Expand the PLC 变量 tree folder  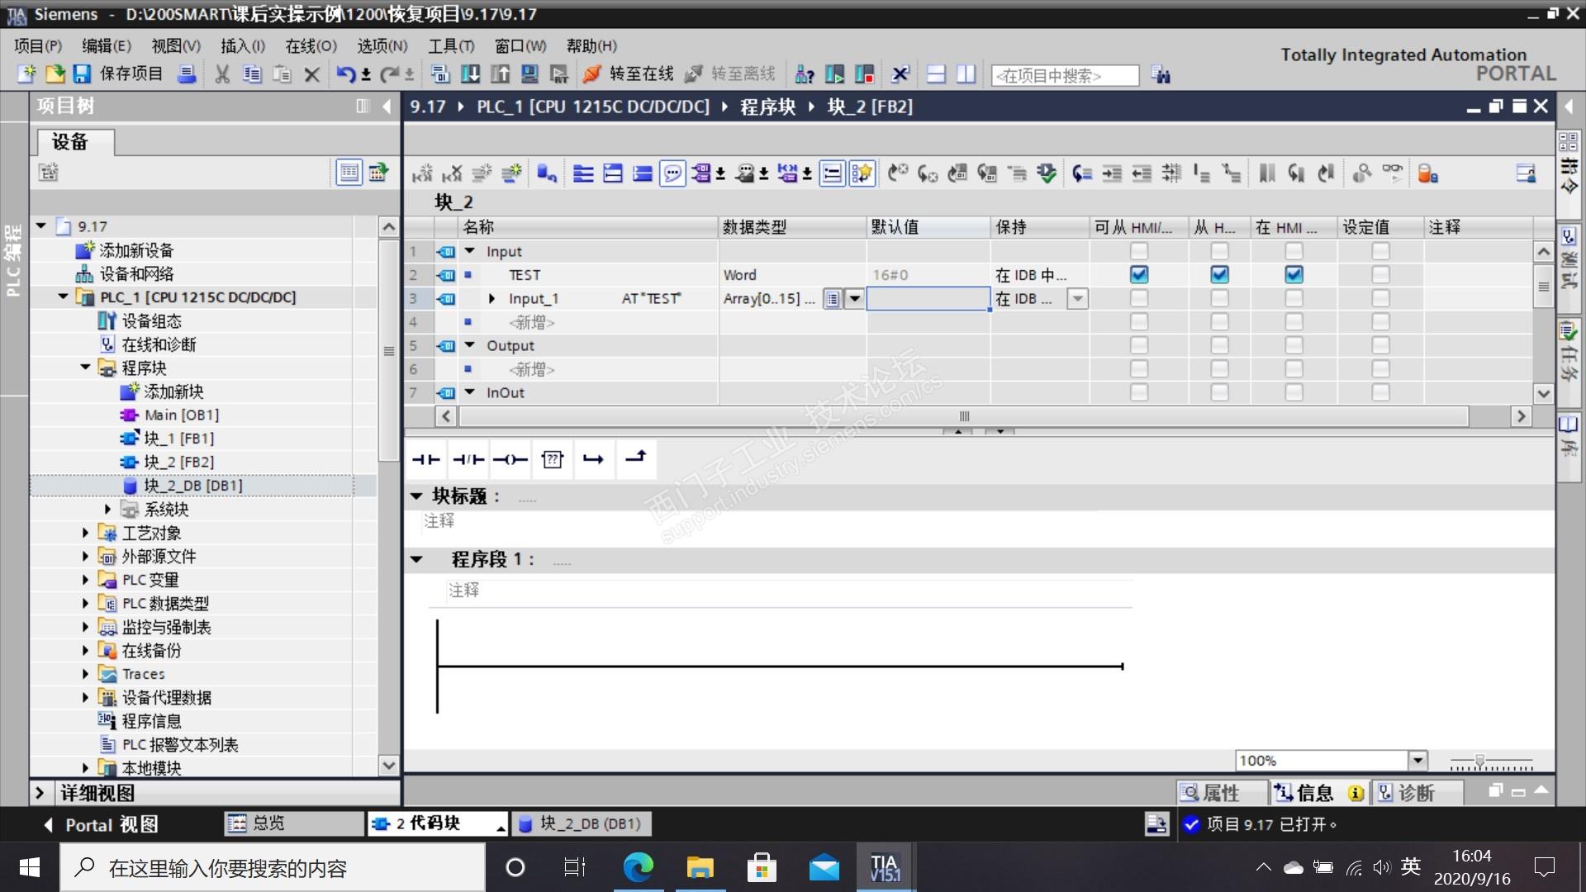pyautogui.click(x=86, y=580)
